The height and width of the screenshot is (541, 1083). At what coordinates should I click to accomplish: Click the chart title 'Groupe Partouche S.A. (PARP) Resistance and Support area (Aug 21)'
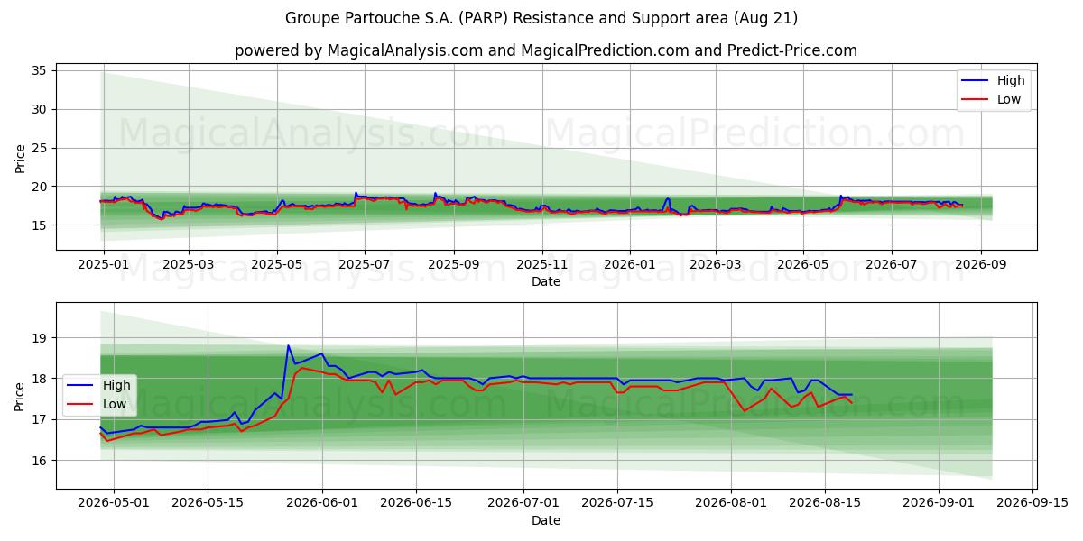point(541,18)
